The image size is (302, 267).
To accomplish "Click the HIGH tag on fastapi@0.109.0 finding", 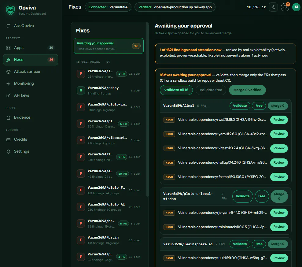I will click(169, 177).
